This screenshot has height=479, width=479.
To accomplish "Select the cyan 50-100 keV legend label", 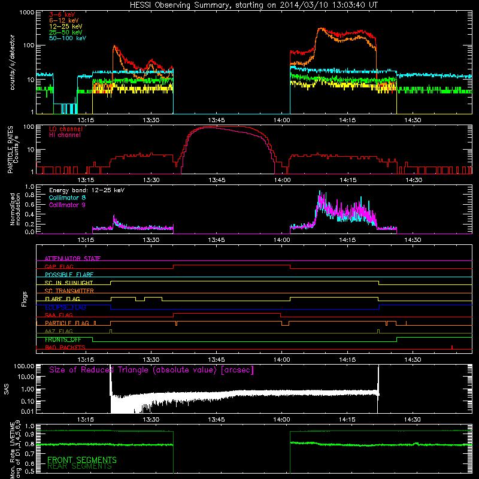I will pos(68,38).
